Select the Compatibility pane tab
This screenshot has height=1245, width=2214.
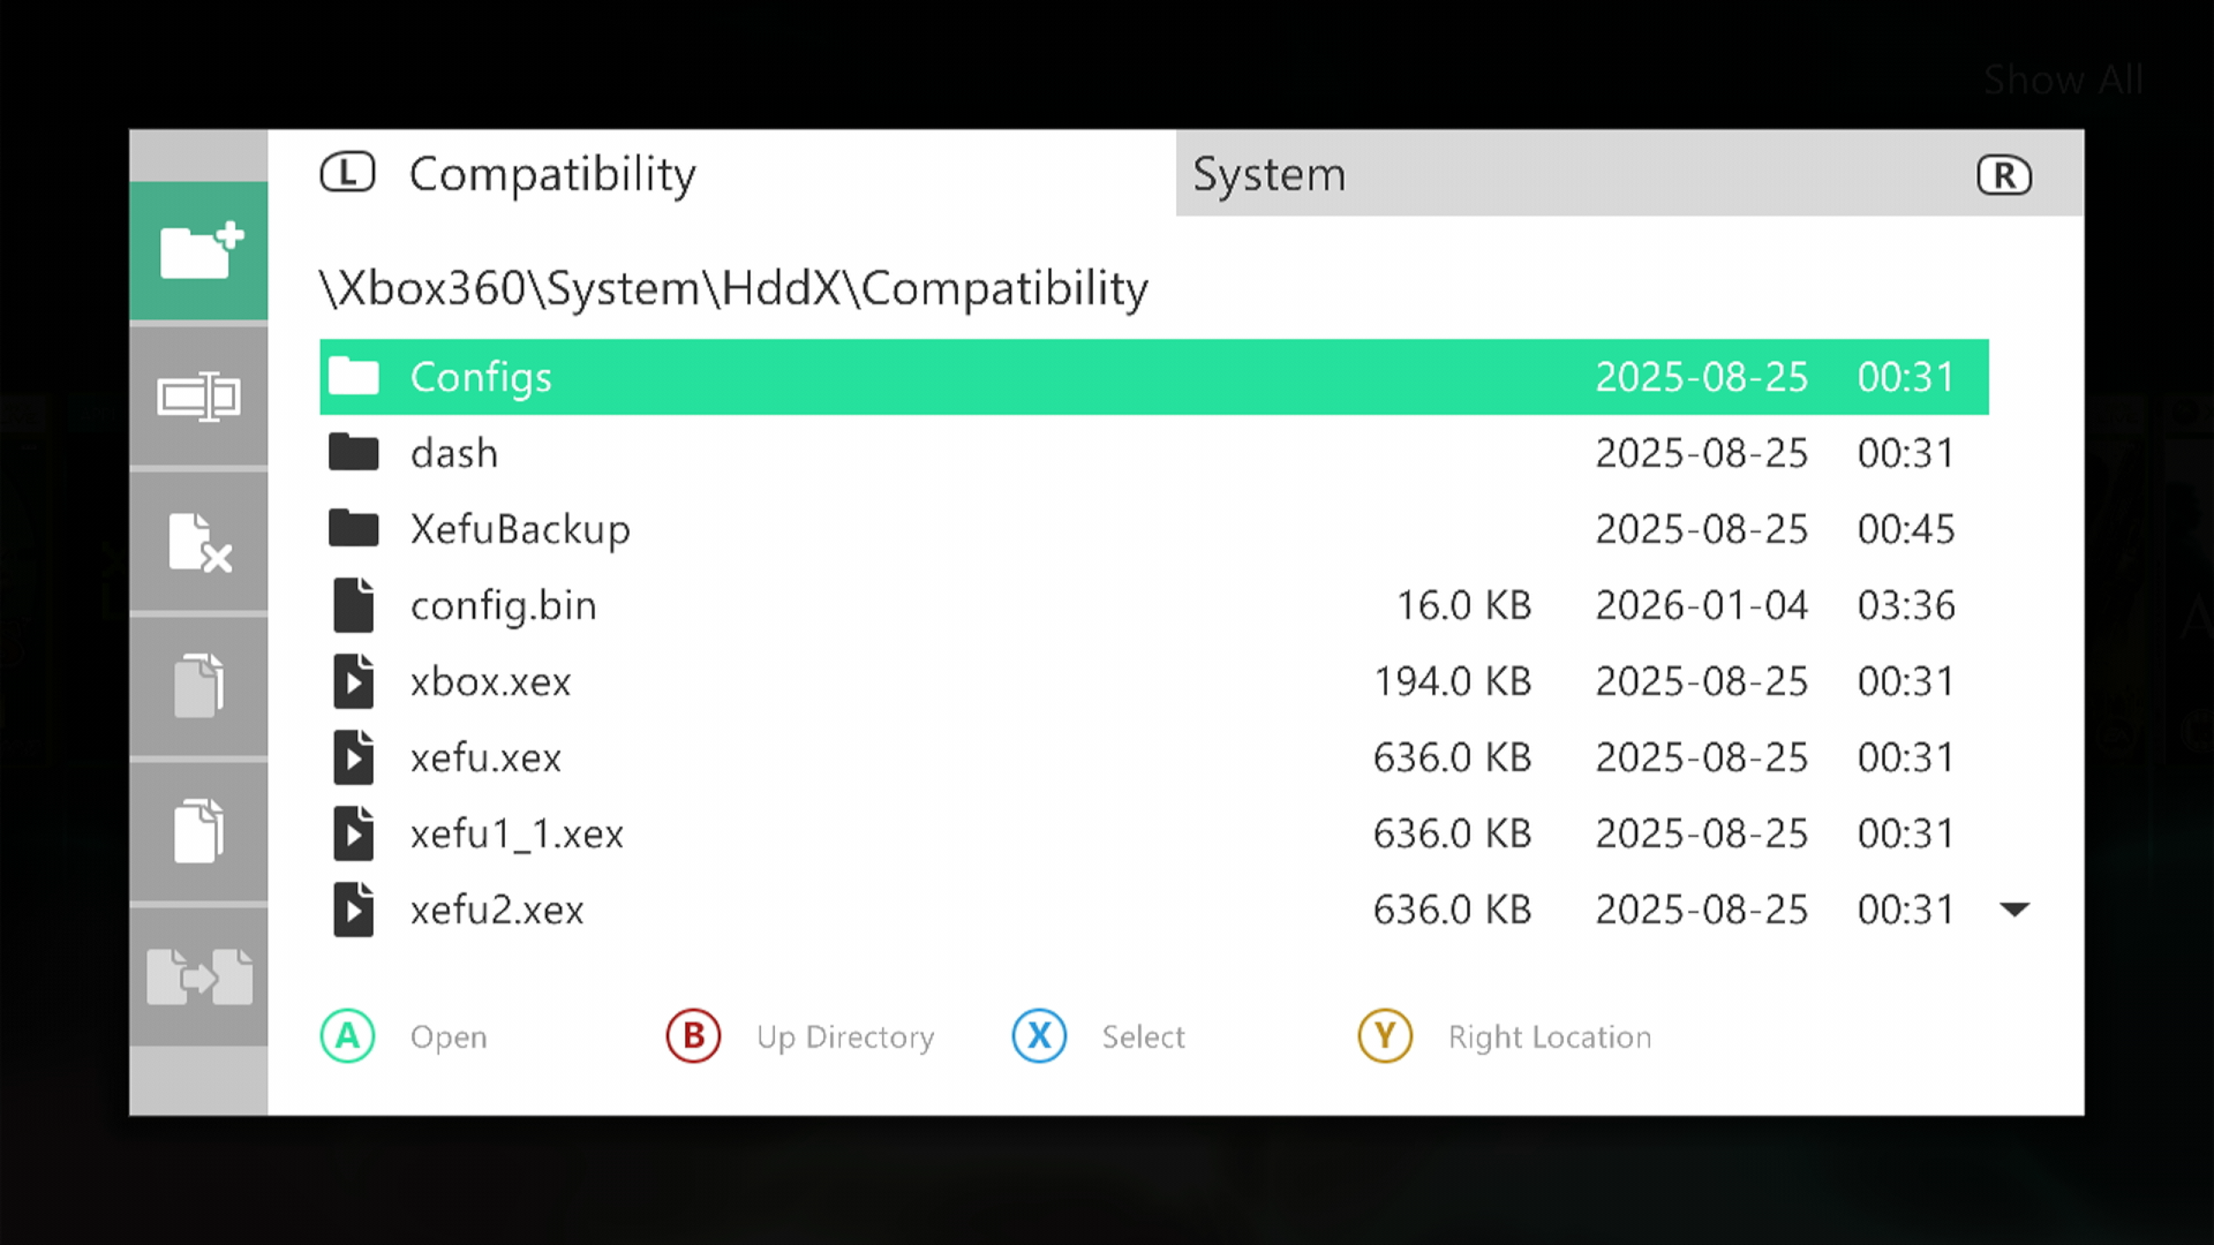(x=551, y=175)
